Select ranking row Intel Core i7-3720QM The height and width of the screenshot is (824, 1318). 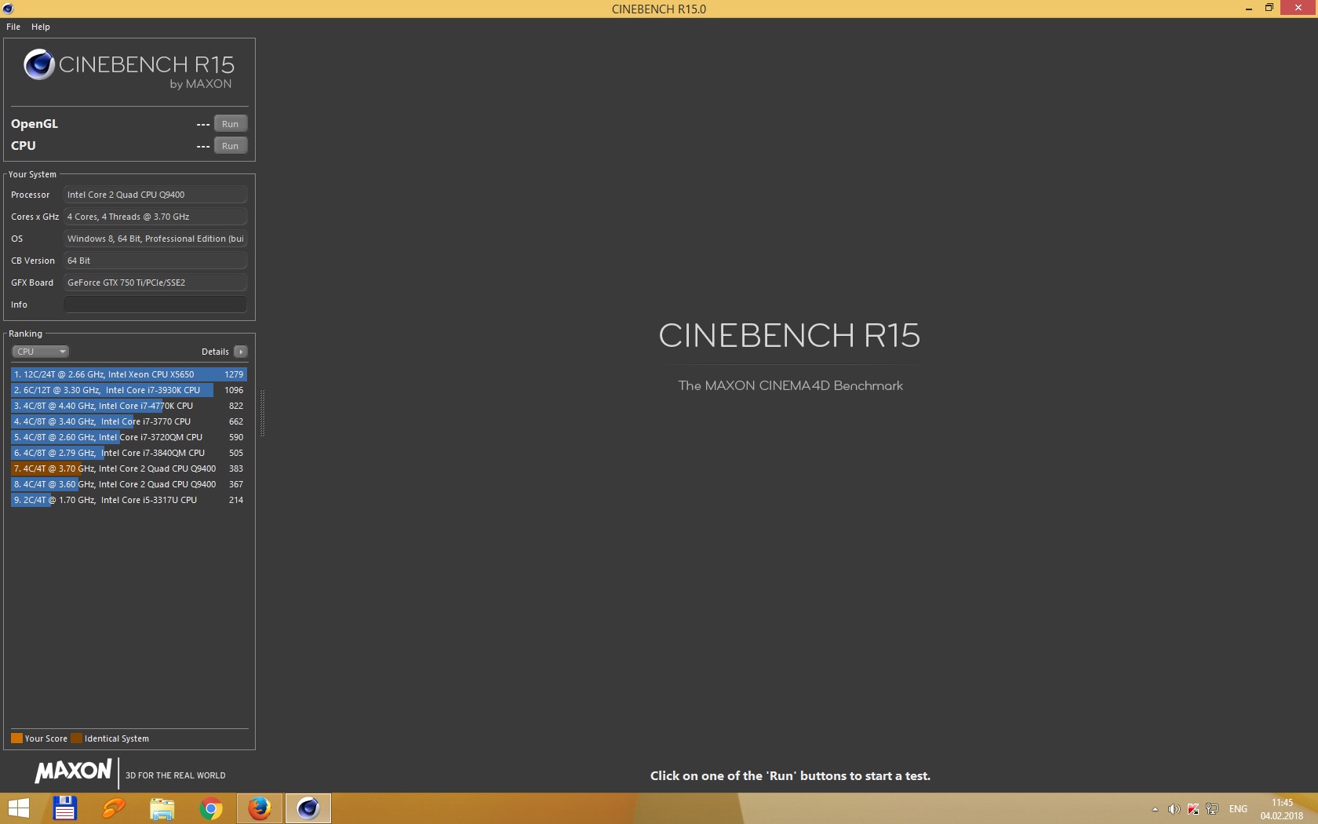click(129, 437)
